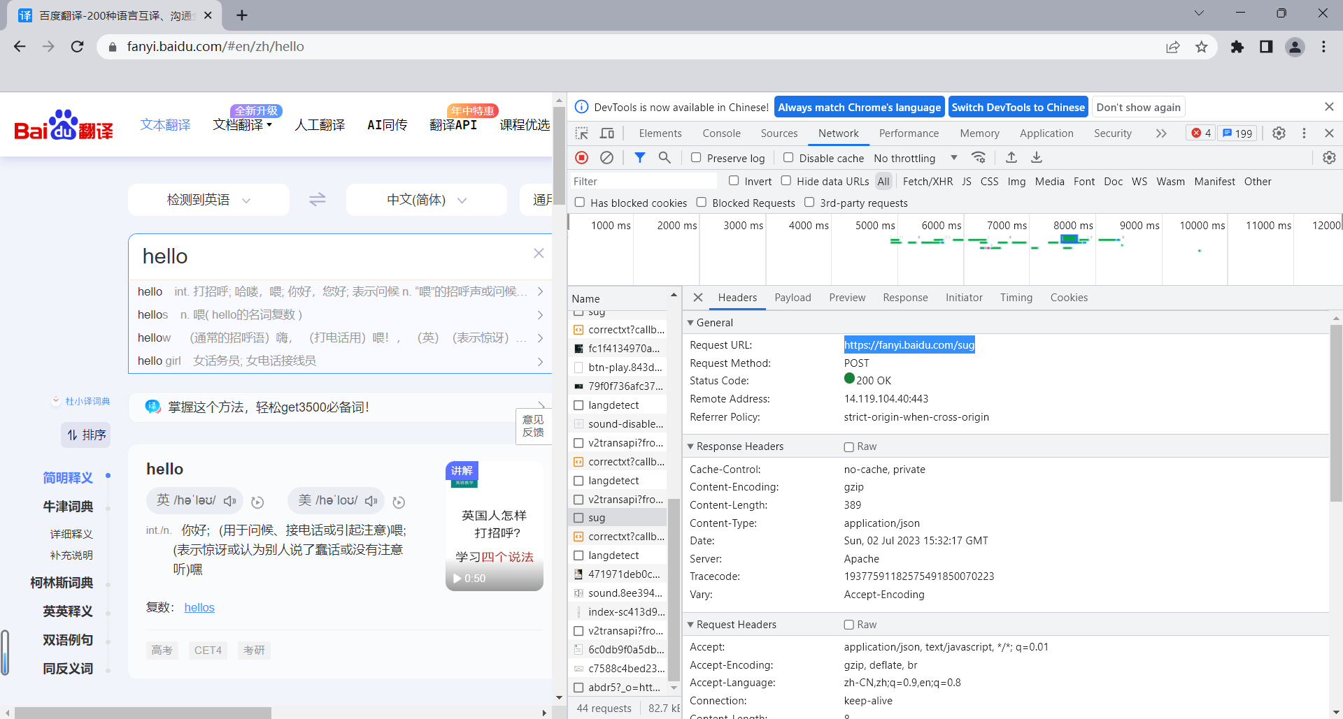This screenshot has width=1343, height=719.
Task: Toggle Raw for Response Headers
Action: click(x=849, y=447)
